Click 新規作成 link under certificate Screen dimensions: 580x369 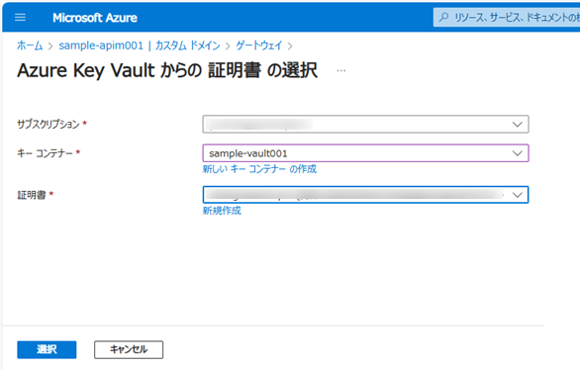tap(222, 211)
